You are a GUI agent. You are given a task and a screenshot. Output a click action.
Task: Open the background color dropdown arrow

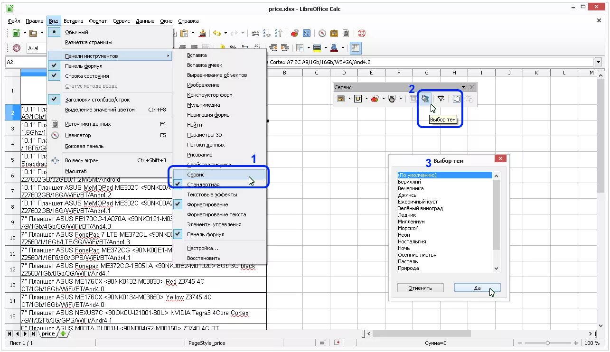326,48
